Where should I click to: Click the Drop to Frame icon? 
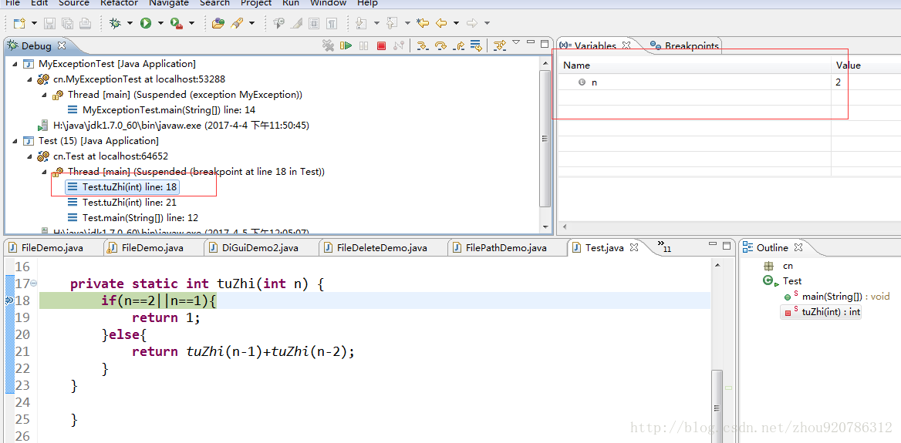476,45
